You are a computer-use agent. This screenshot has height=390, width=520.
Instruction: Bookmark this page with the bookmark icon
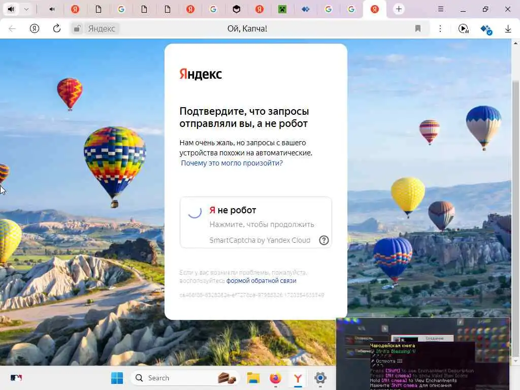418,29
